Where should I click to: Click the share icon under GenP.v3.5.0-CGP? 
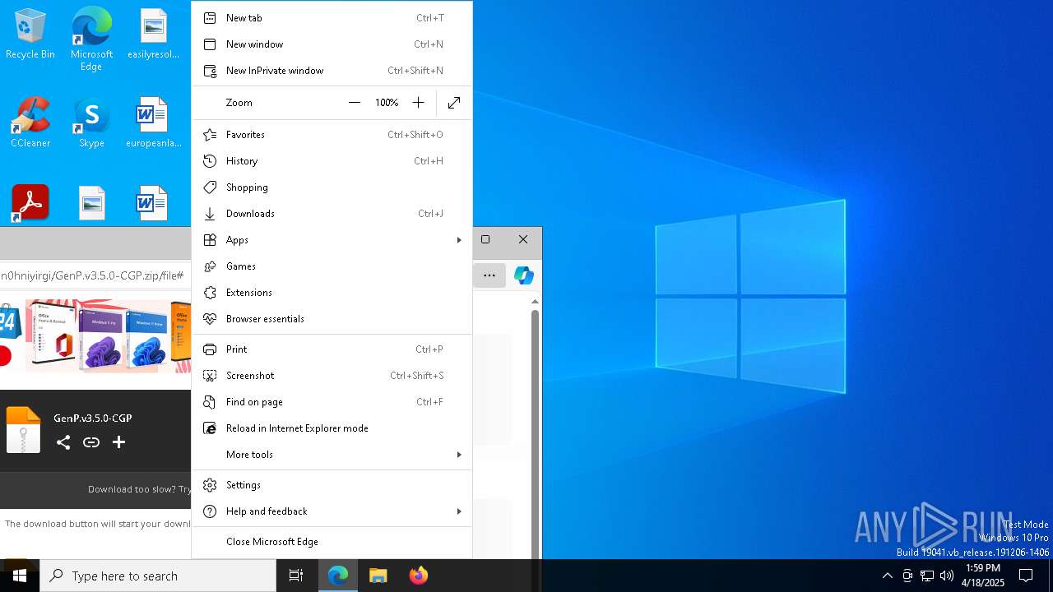pyautogui.click(x=63, y=442)
